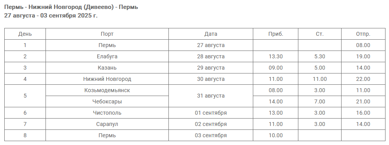This screenshot has height=145, width=389.
Task: Click the Дата column header
Action: point(211,34)
